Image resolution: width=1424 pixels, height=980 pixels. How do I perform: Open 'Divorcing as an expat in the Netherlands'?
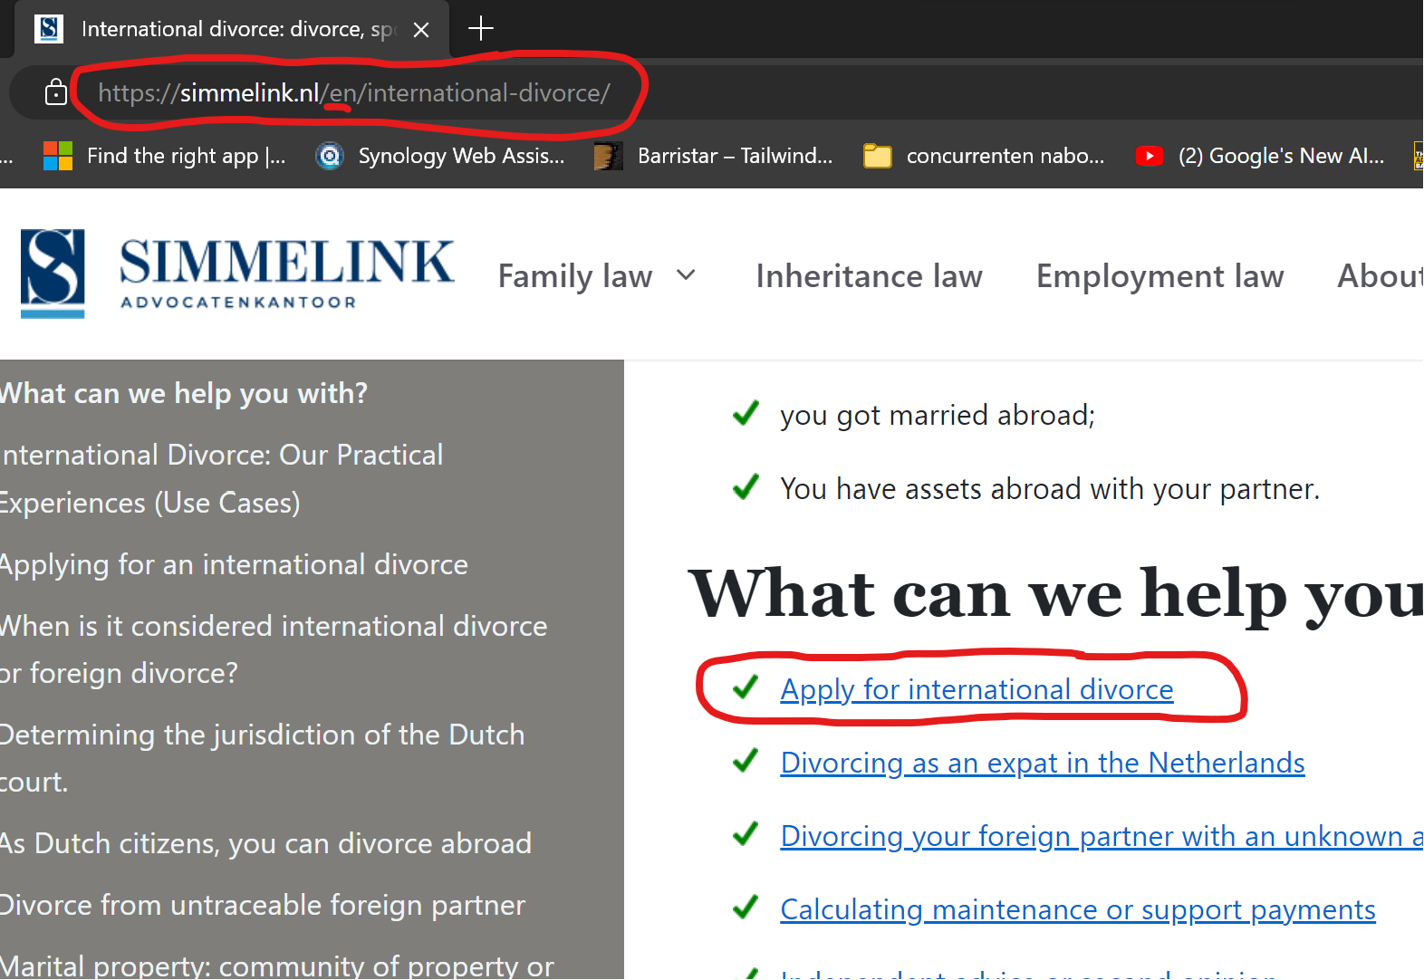point(1043,763)
